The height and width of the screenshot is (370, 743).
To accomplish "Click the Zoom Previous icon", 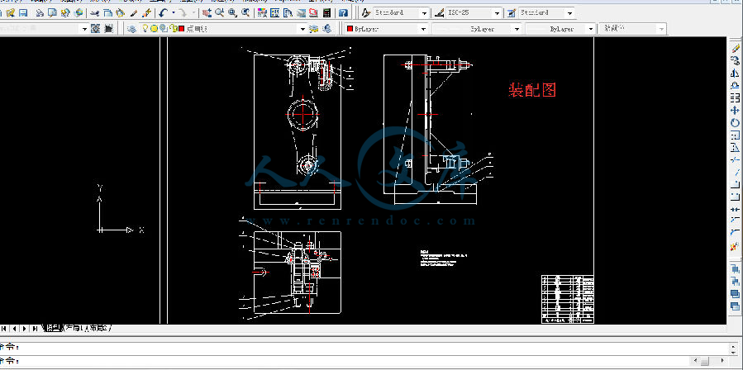I will pyautogui.click(x=245, y=12).
